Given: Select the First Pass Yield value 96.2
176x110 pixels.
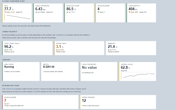Looking at the screenshot, I should (x=8, y=46).
